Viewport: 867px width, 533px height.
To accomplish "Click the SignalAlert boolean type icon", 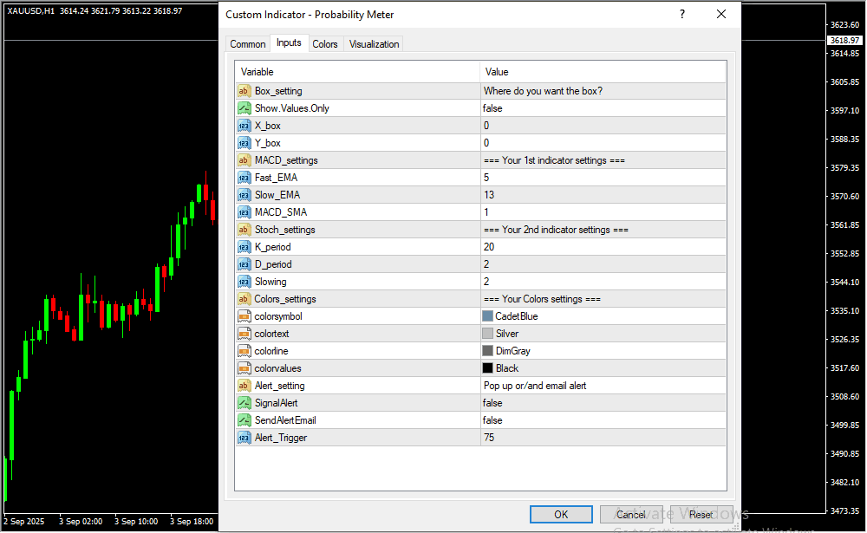I will coord(244,403).
